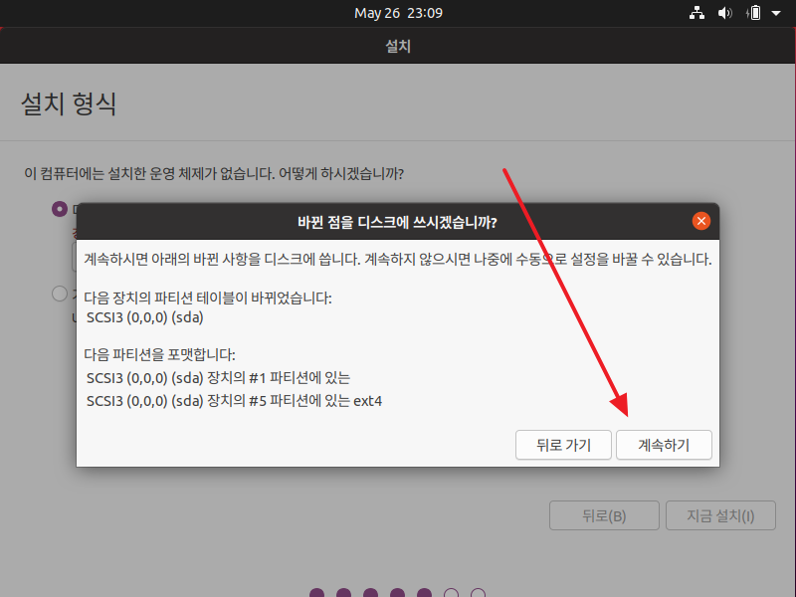Click the #1 파티션에 있는 line
The width and height of the screenshot is (796, 597).
pyautogui.click(x=218, y=378)
